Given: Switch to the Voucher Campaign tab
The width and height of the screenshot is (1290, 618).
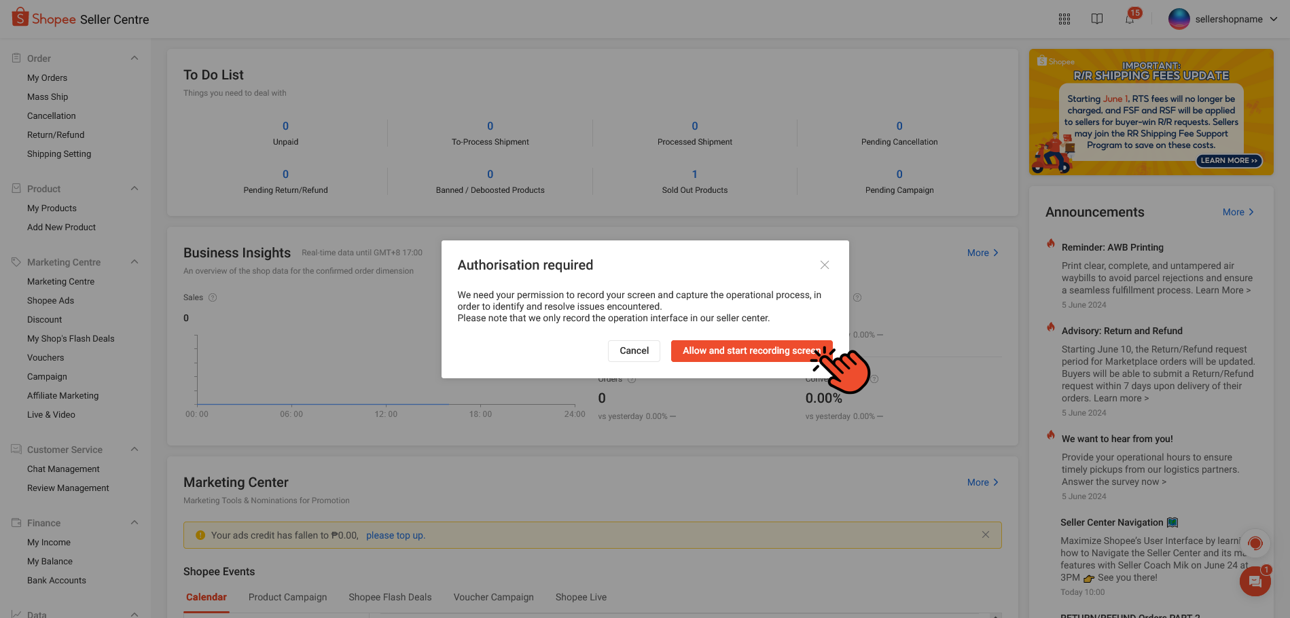Looking at the screenshot, I should [x=494, y=597].
